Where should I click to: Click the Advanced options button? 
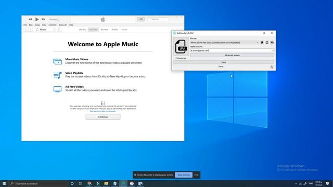(x=232, y=56)
